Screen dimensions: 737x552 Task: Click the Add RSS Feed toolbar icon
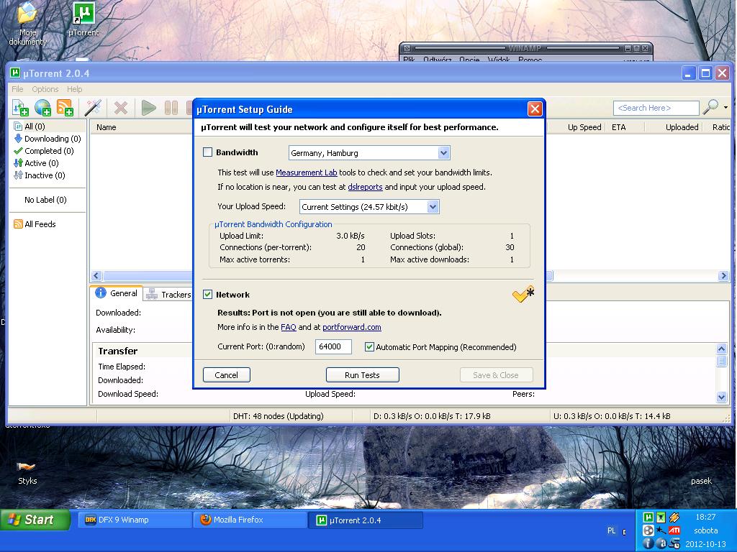click(65, 108)
